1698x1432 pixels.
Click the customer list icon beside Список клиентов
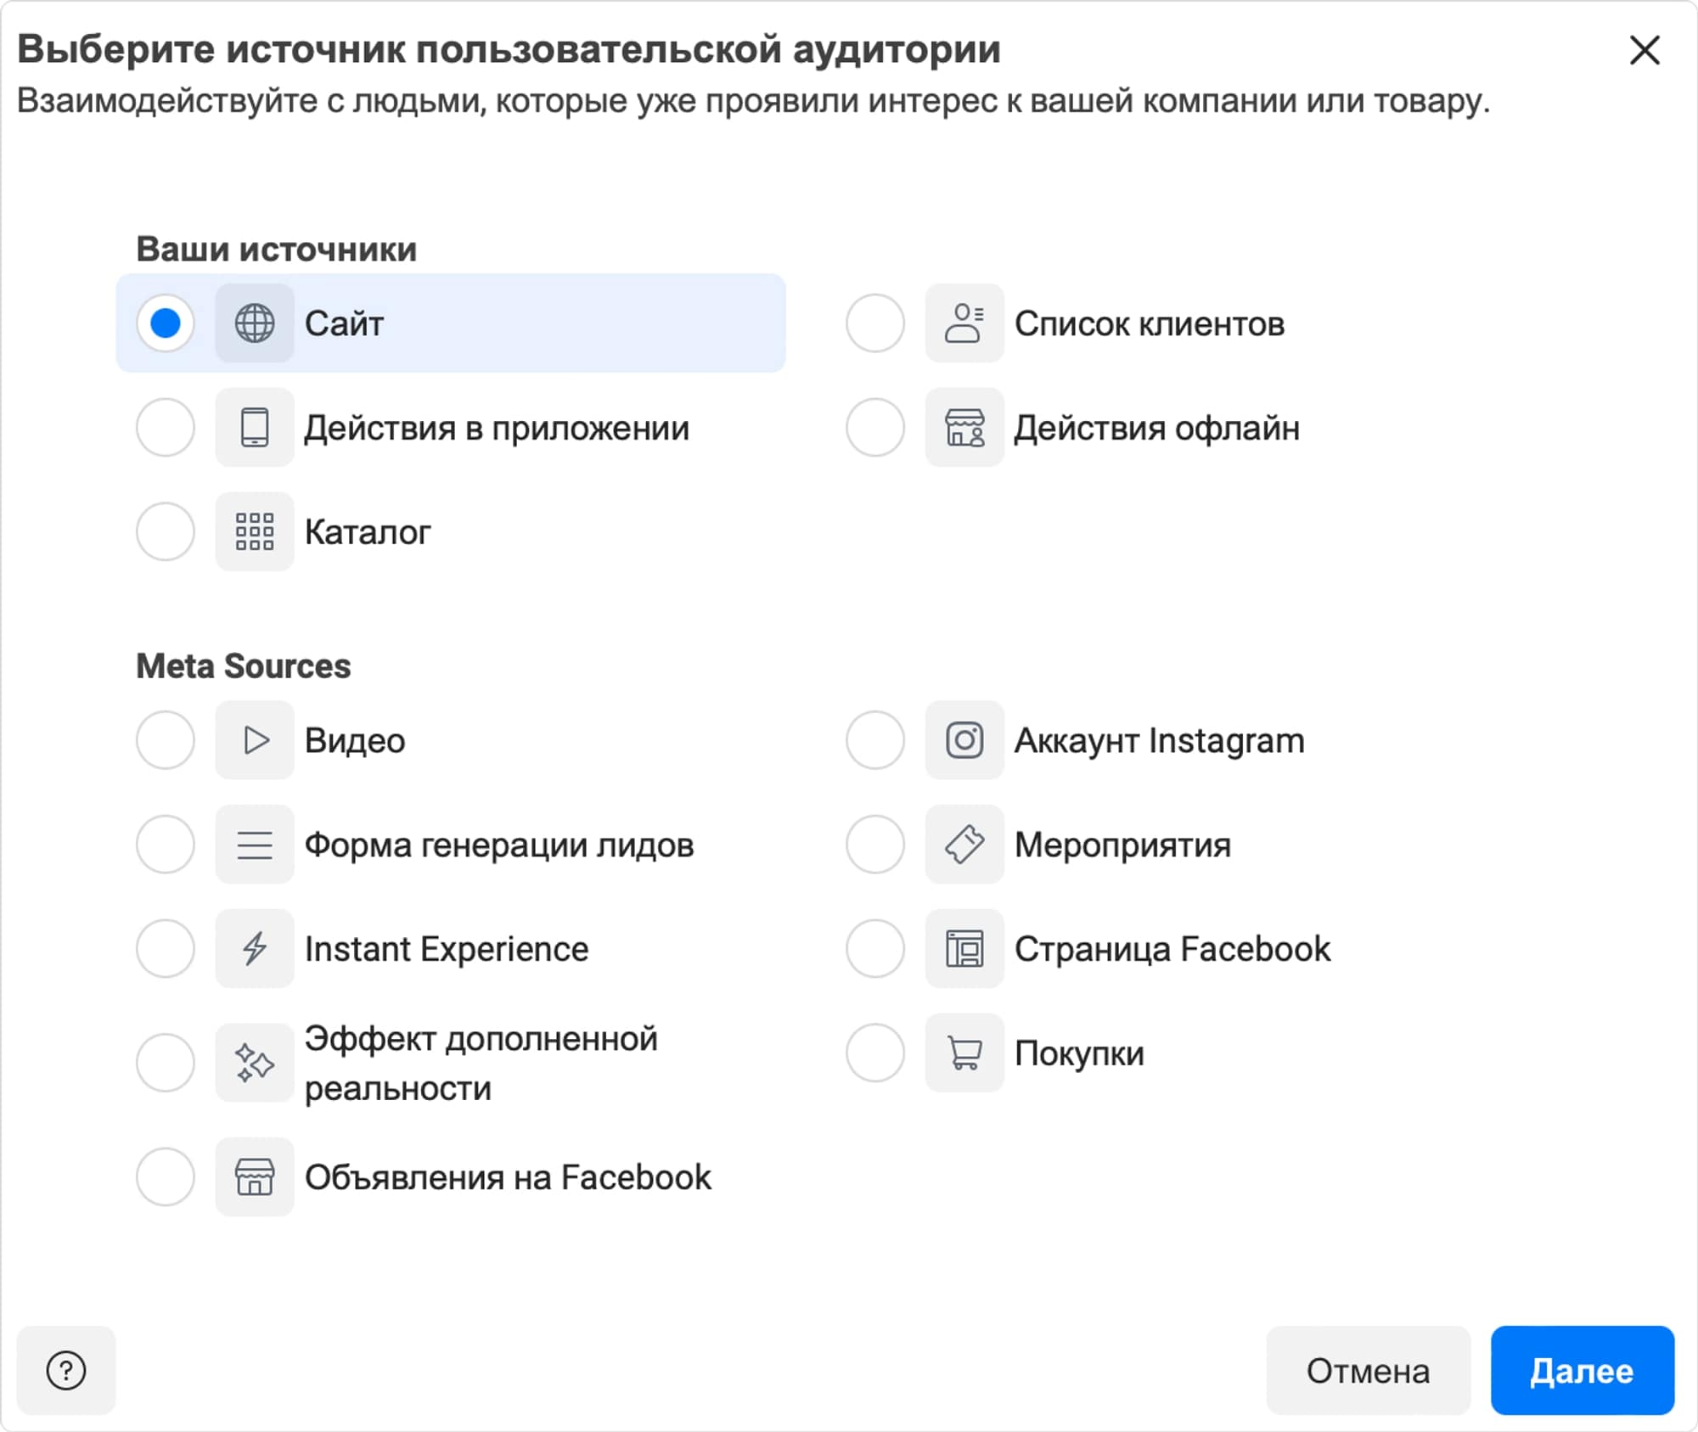pyautogui.click(x=964, y=323)
